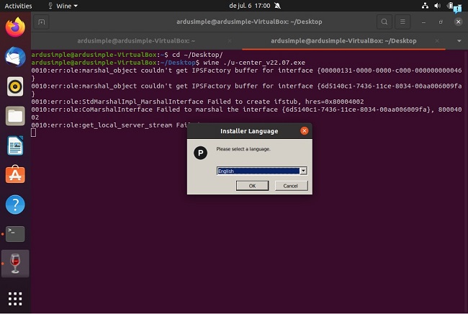Click the Terminal icon in dock
Screen dimensions: 468x314
tap(15, 233)
